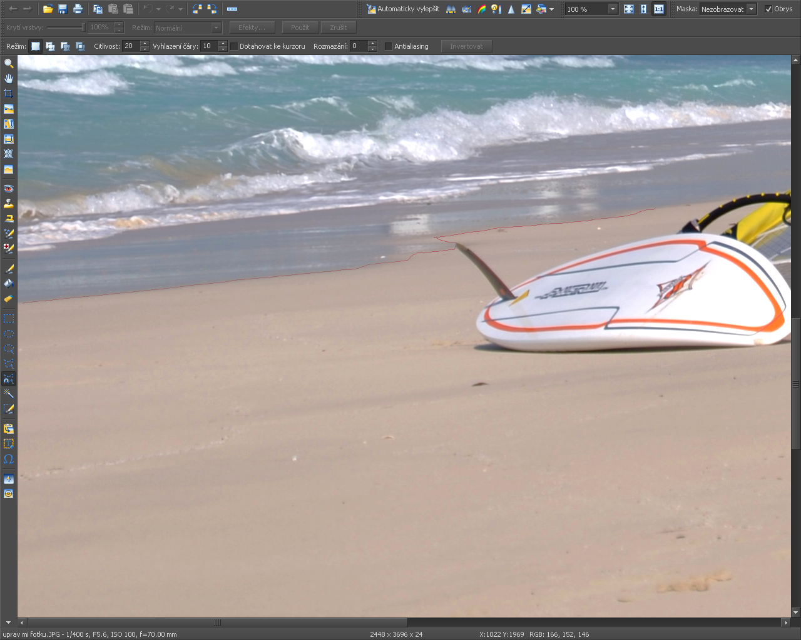
Task: Click the horizontal scrollbar thumb
Action: pyautogui.click(x=218, y=622)
